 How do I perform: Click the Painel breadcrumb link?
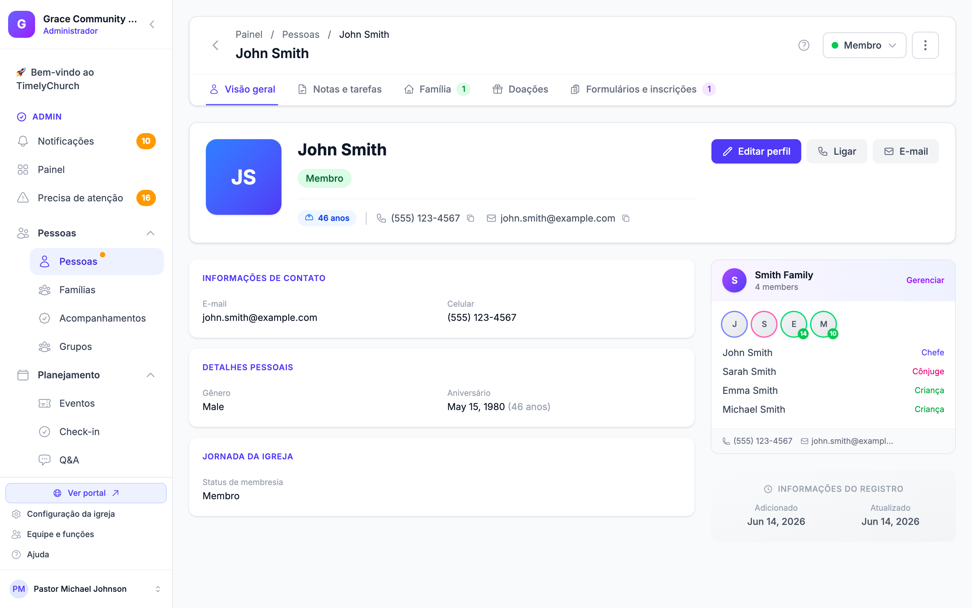point(249,34)
